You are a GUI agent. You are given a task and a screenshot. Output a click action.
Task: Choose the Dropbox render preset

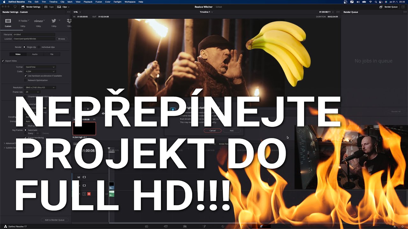[69, 21]
